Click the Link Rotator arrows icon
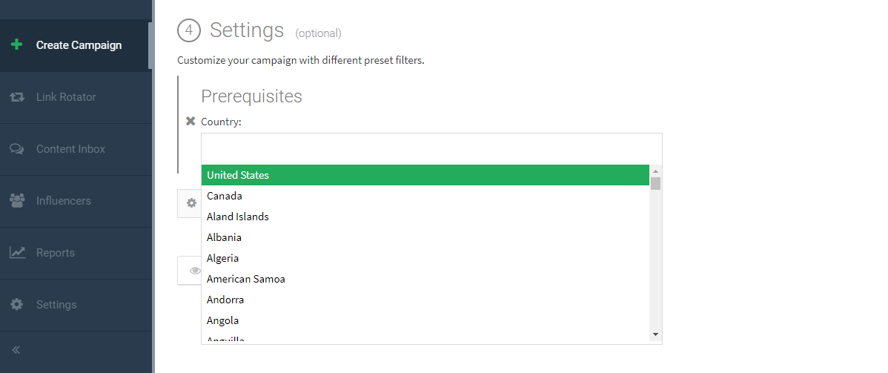This screenshot has width=888, height=373. tap(16, 97)
